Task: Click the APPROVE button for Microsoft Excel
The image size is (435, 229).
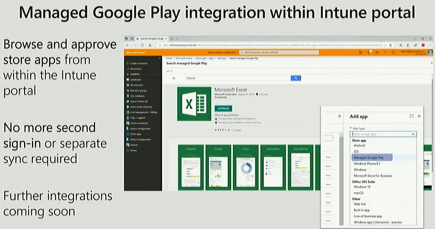Action: point(223,109)
